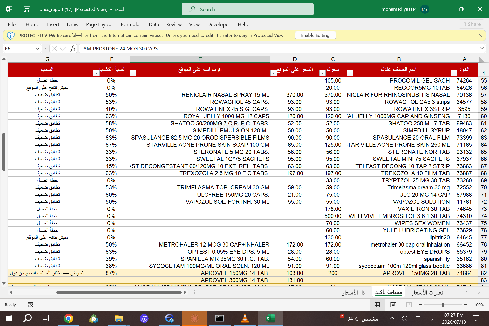
Task: Open the Page Layout ribbon tab
Action: tap(99, 24)
